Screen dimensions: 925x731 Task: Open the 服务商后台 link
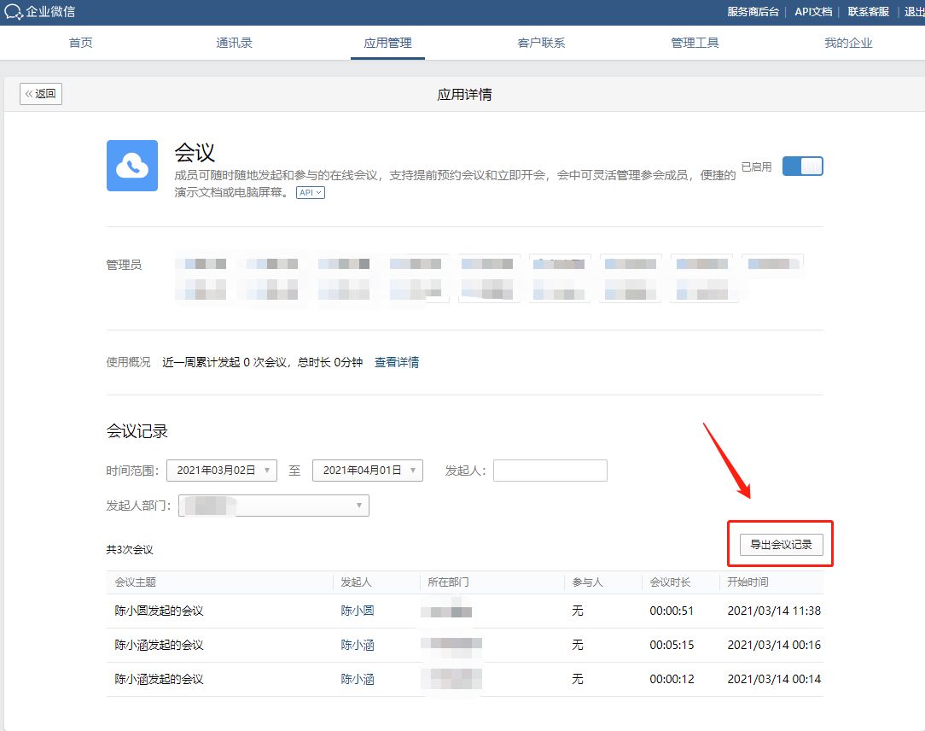[753, 12]
